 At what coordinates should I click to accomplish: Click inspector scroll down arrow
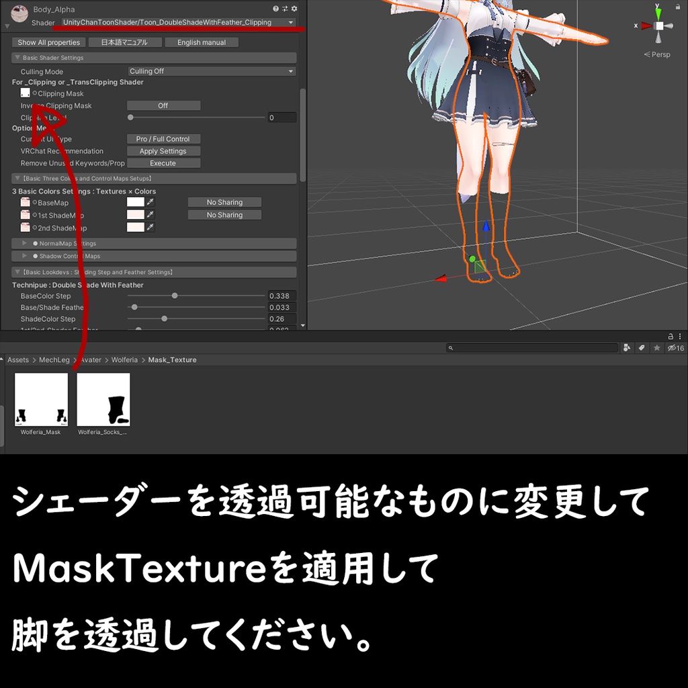(x=303, y=326)
